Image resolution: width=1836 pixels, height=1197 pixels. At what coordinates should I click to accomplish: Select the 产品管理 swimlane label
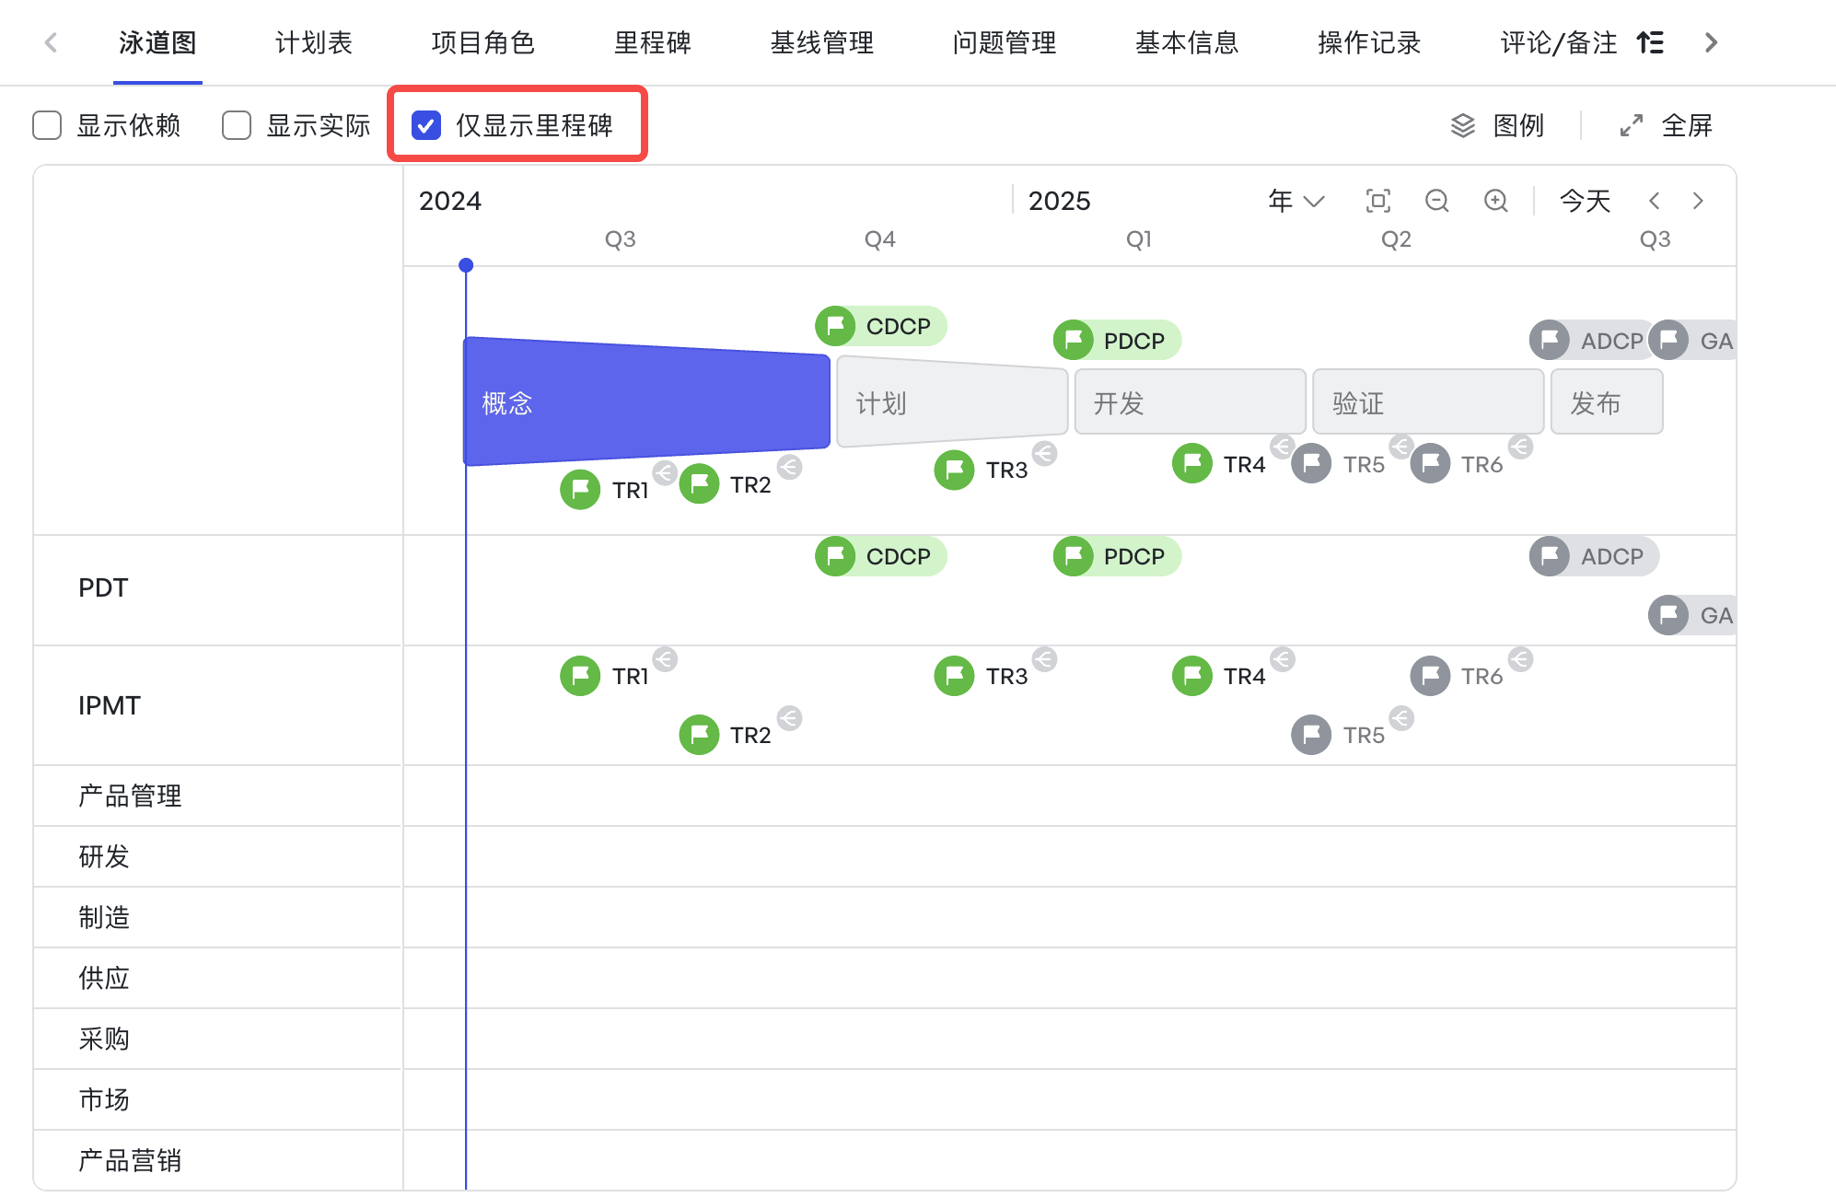click(130, 796)
